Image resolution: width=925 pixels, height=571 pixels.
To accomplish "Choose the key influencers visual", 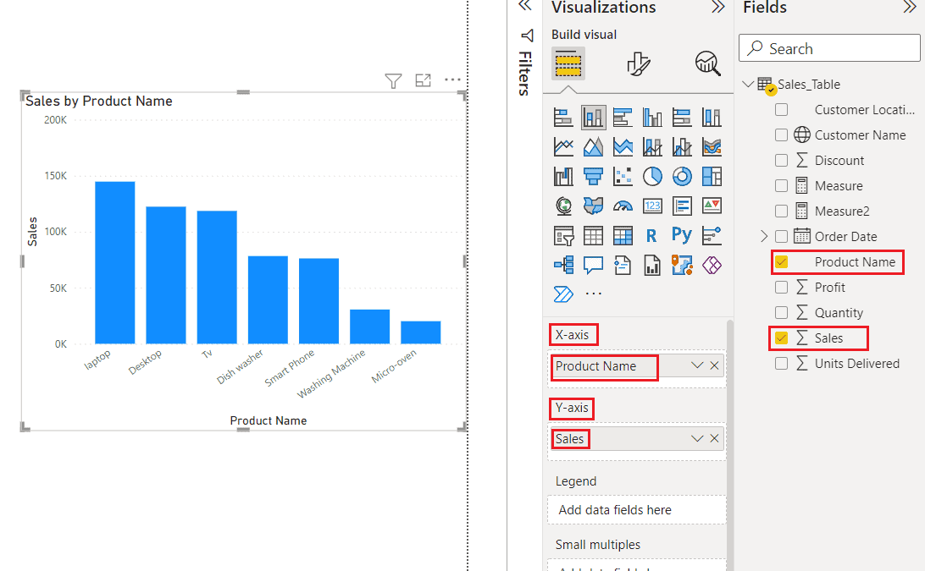I will pyautogui.click(x=712, y=236).
